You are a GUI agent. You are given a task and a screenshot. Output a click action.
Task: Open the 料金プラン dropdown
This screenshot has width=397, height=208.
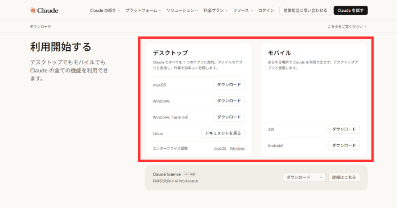click(216, 10)
